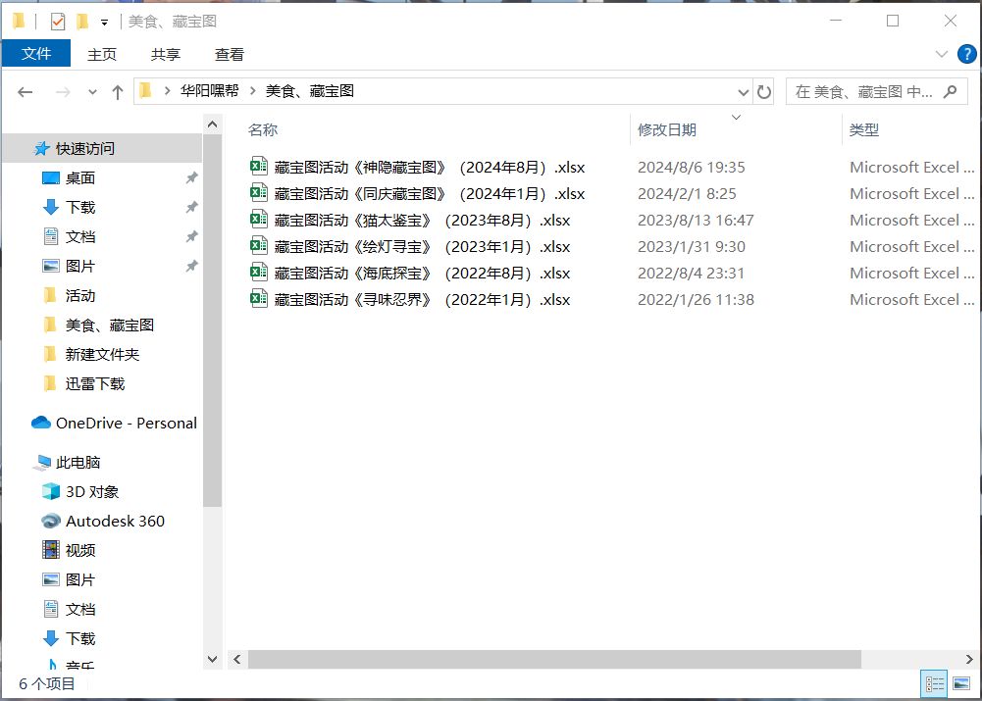
Task: Sort by the 名称 column header
Action: coord(262,129)
